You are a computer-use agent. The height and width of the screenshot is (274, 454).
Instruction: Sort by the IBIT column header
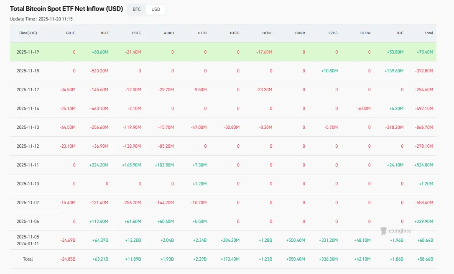click(104, 33)
